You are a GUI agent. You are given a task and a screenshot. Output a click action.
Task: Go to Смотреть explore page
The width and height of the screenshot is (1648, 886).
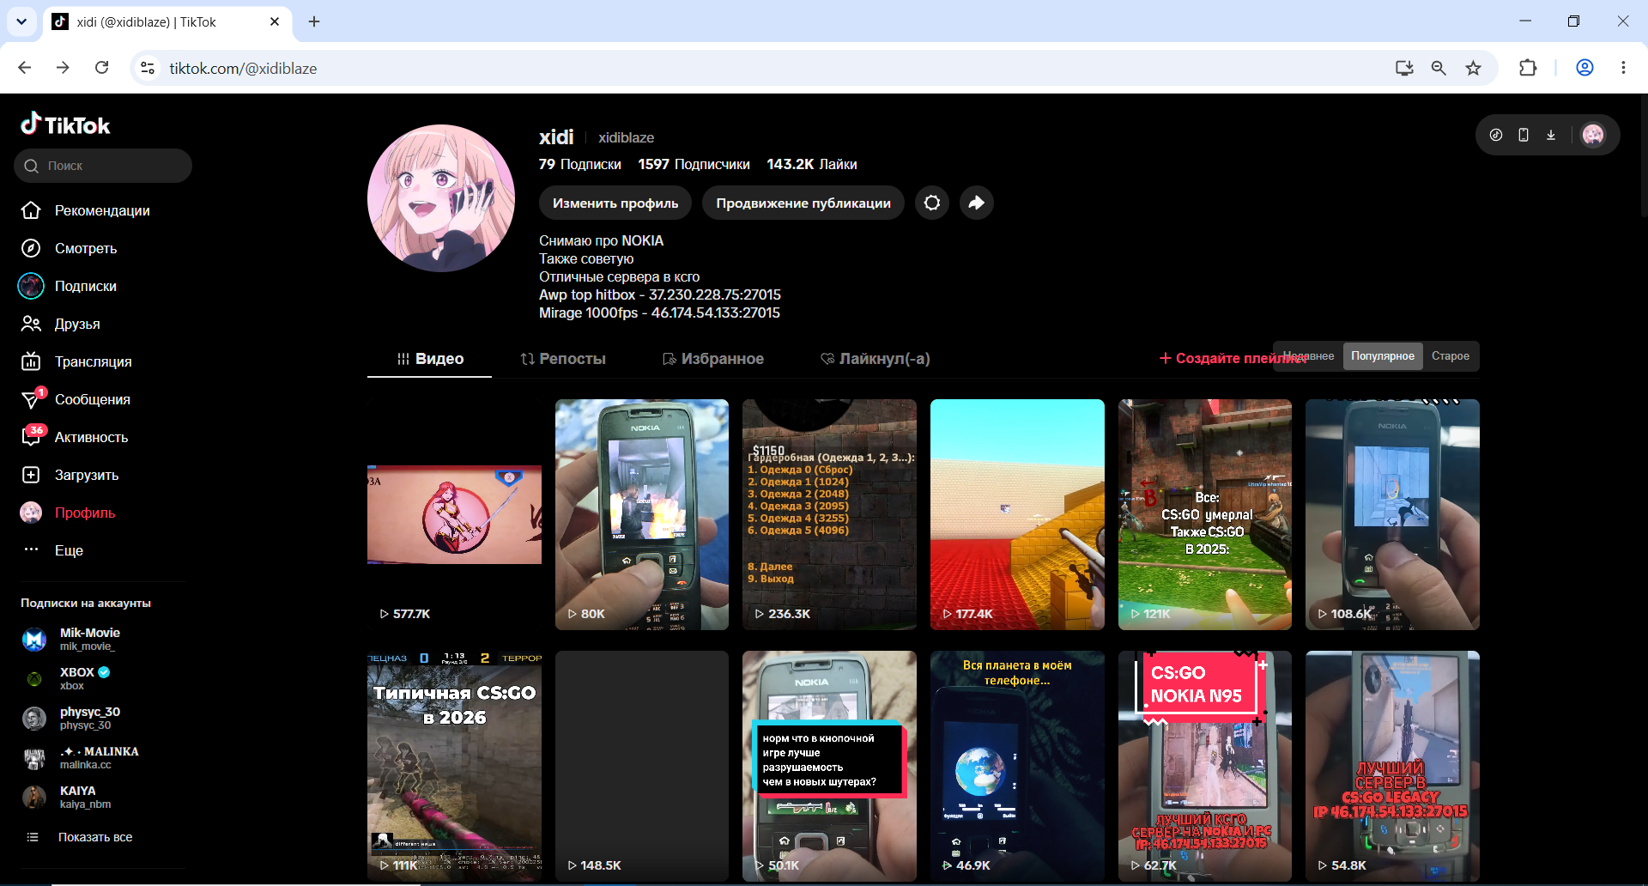pyautogui.click(x=70, y=248)
